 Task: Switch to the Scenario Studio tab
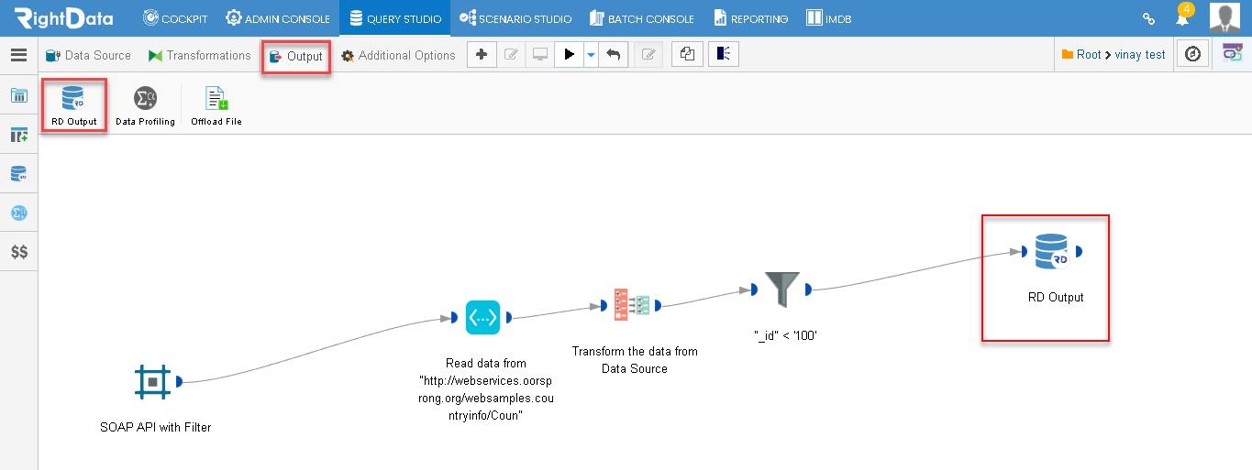(x=515, y=18)
